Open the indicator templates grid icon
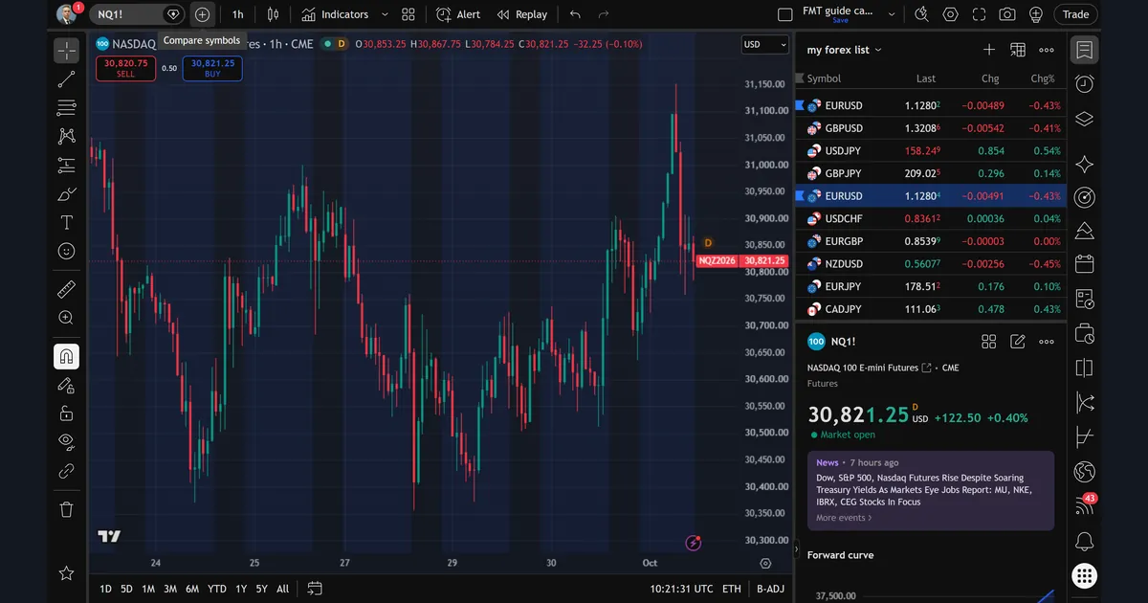 click(408, 14)
